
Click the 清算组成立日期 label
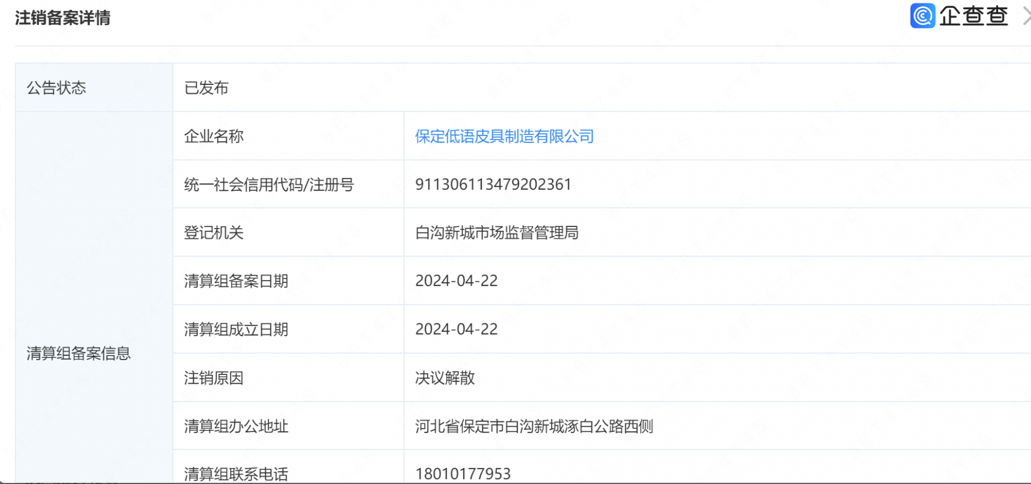236,329
